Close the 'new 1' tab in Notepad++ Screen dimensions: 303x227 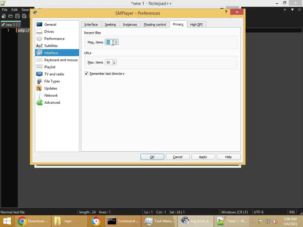click(18, 25)
